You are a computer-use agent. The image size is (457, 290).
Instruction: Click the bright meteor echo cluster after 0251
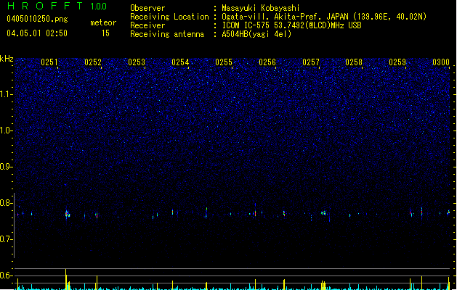(68, 215)
